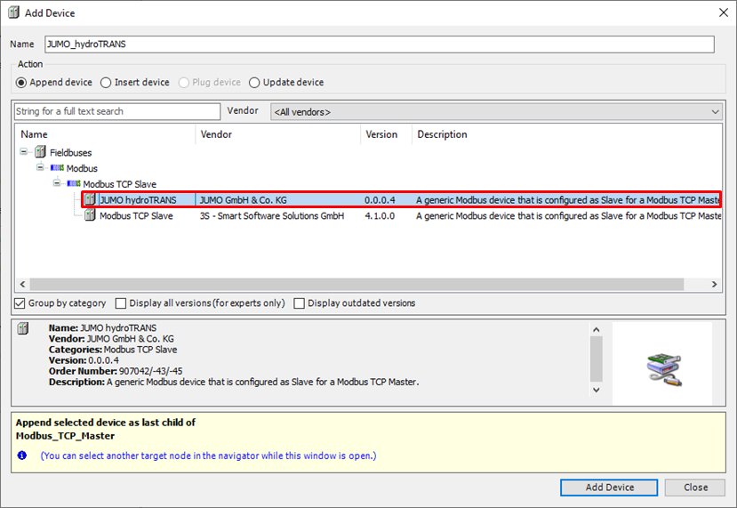Toggle Group by category checkbox
The width and height of the screenshot is (737, 508).
(20, 303)
